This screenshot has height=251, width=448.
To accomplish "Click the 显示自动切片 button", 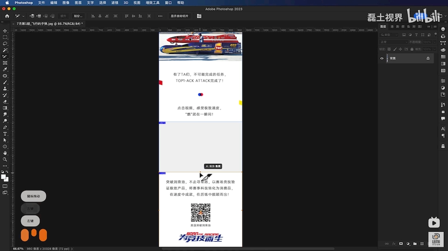I will click(x=180, y=16).
